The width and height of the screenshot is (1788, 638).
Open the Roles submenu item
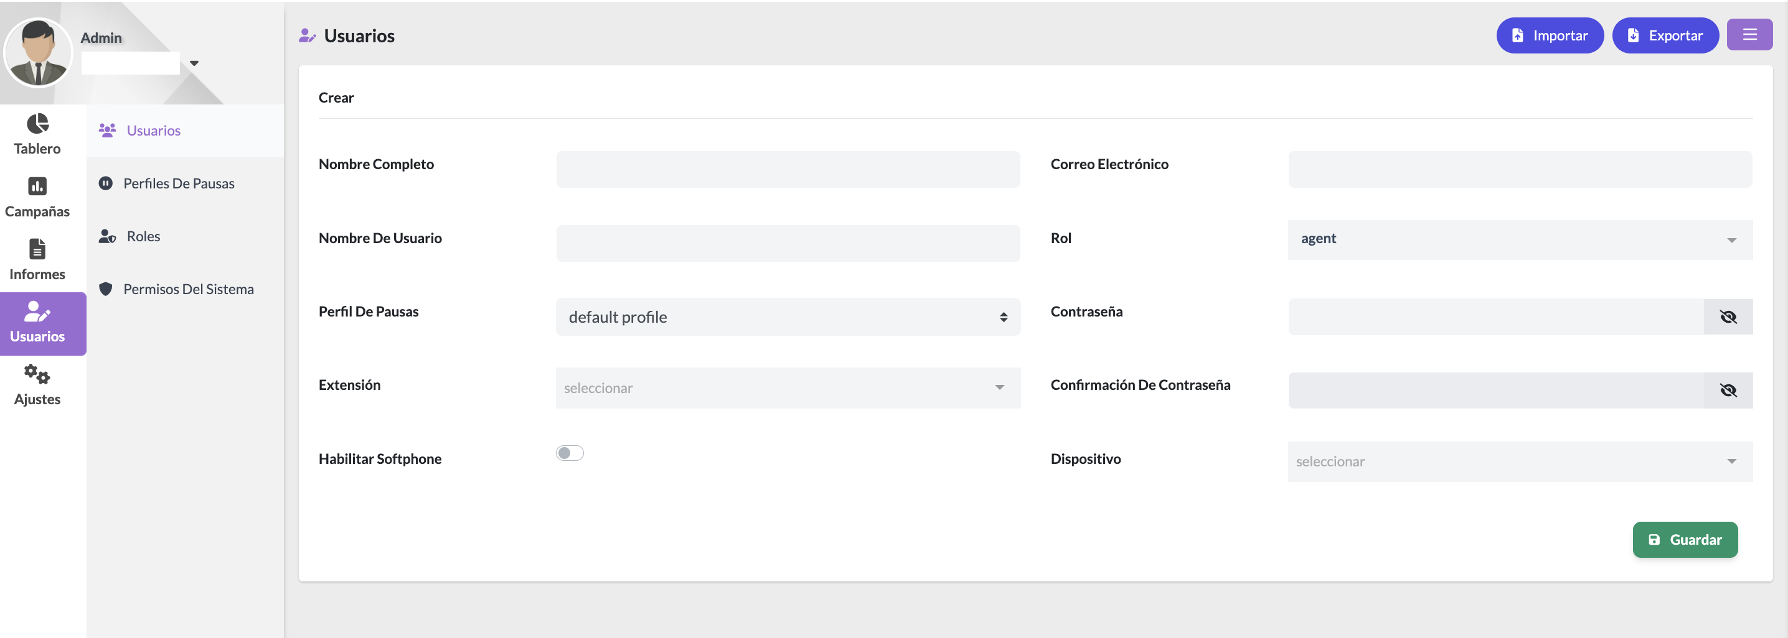pyautogui.click(x=143, y=236)
